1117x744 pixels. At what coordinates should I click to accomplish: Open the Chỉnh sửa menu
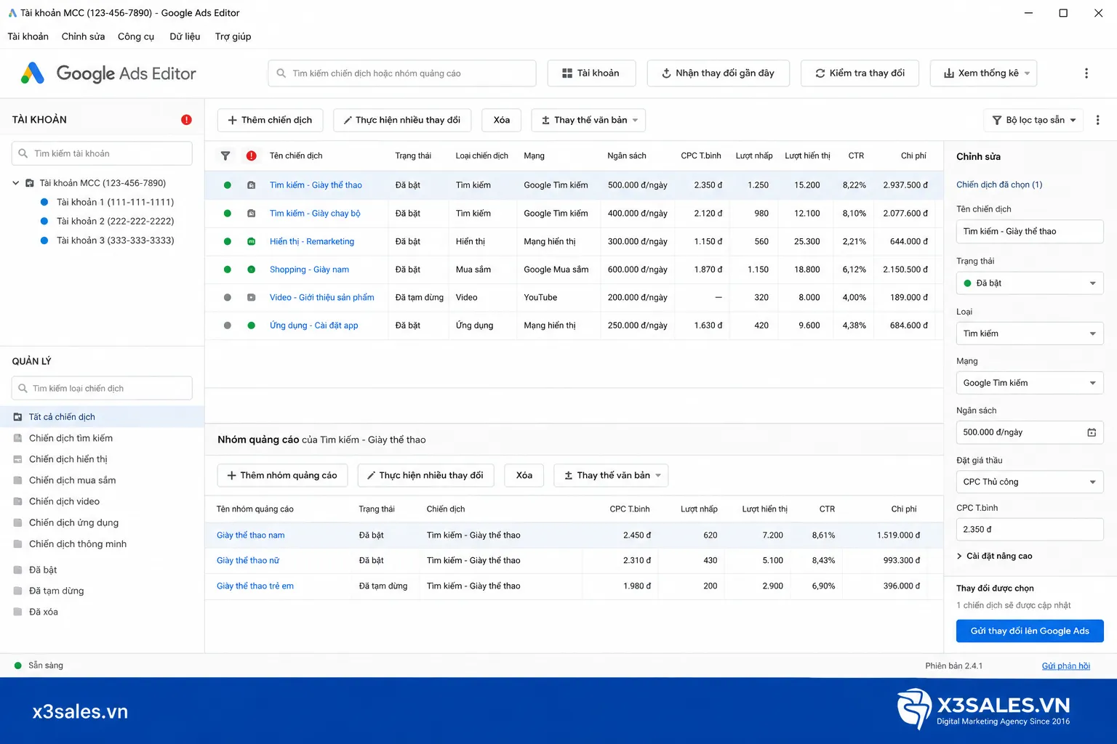pos(83,36)
